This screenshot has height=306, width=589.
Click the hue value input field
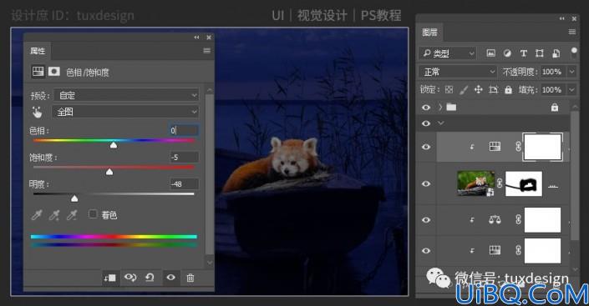[184, 130]
